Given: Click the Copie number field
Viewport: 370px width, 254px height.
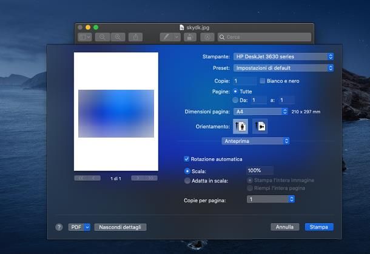Looking at the screenshot, I should [x=245, y=81].
